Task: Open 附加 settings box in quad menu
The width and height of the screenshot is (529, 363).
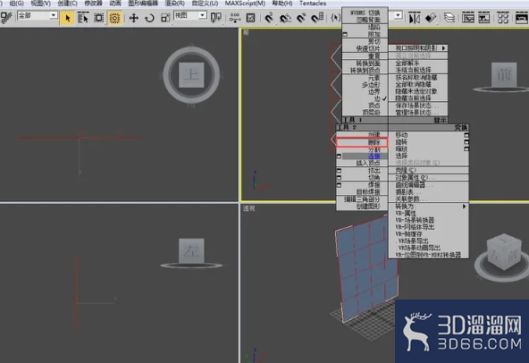Action: click(x=345, y=35)
